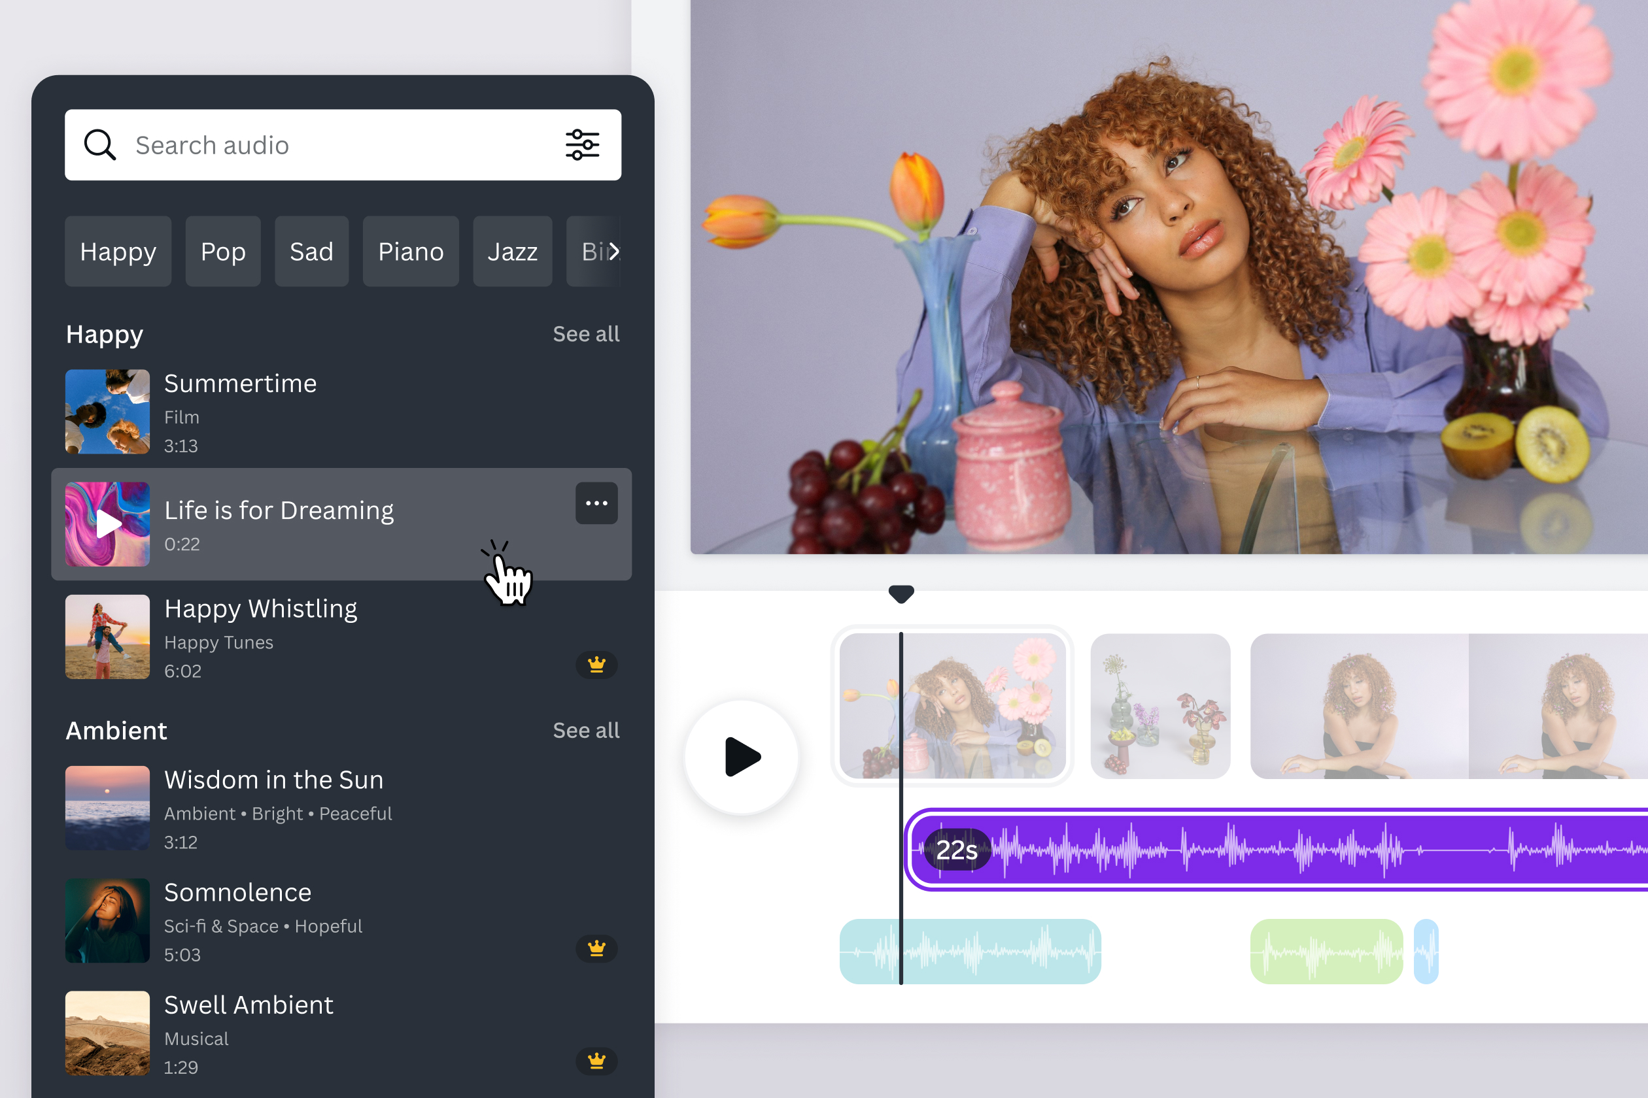This screenshot has height=1098, width=1648.
Task: Click 'See all' under Happy section
Action: (586, 333)
